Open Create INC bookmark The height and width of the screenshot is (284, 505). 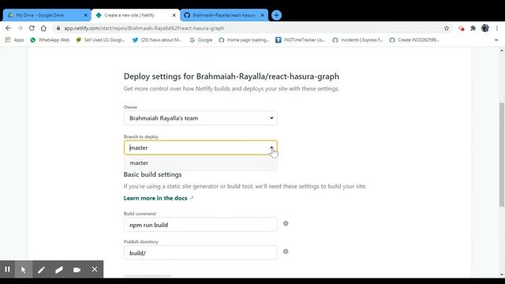coord(414,40)
